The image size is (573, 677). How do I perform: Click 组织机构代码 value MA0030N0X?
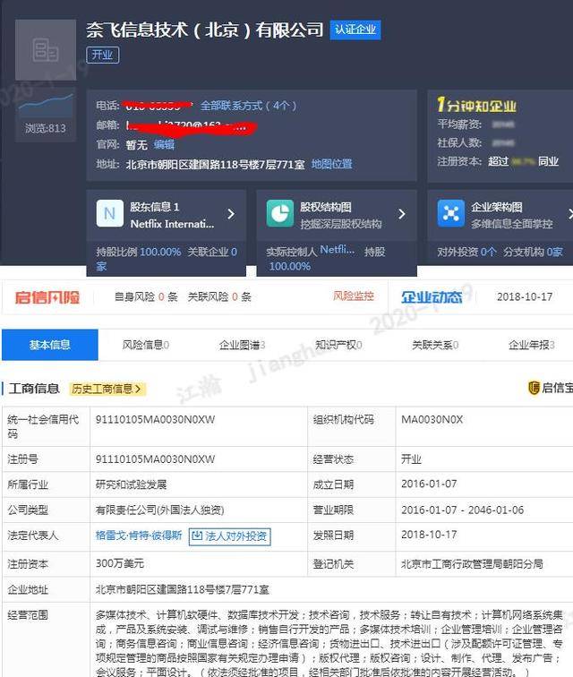coord(432,419)
